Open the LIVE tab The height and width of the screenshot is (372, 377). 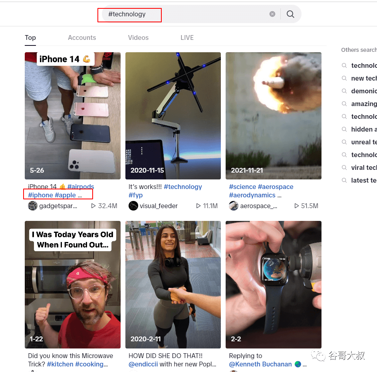click(187, 37)
